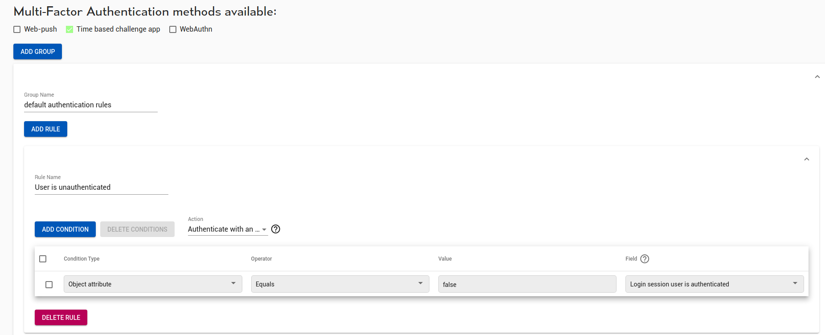The width and height of the screenshot is (825, 335).
Task: Click the DELETE RULE button
Action: click(61, 318)
